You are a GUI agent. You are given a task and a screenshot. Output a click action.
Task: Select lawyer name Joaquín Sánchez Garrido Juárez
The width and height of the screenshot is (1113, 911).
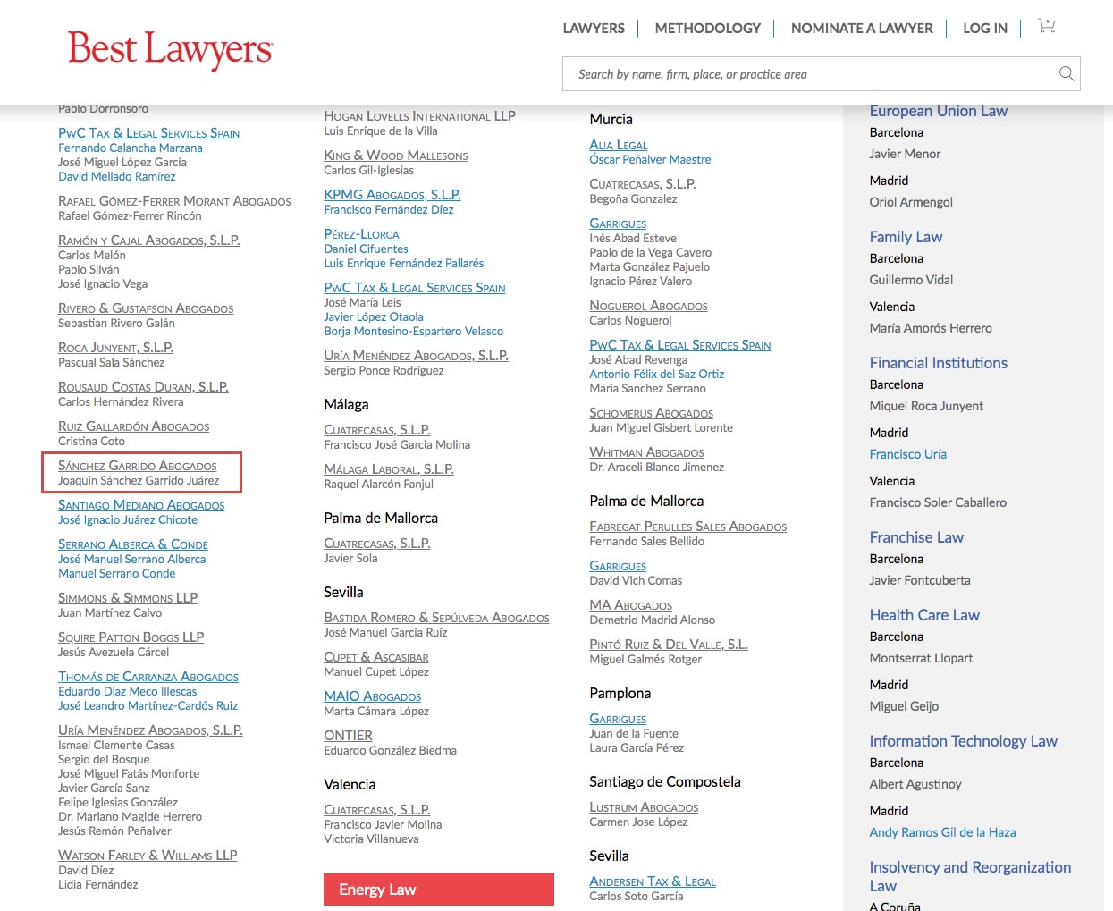[x=139, y=480]
